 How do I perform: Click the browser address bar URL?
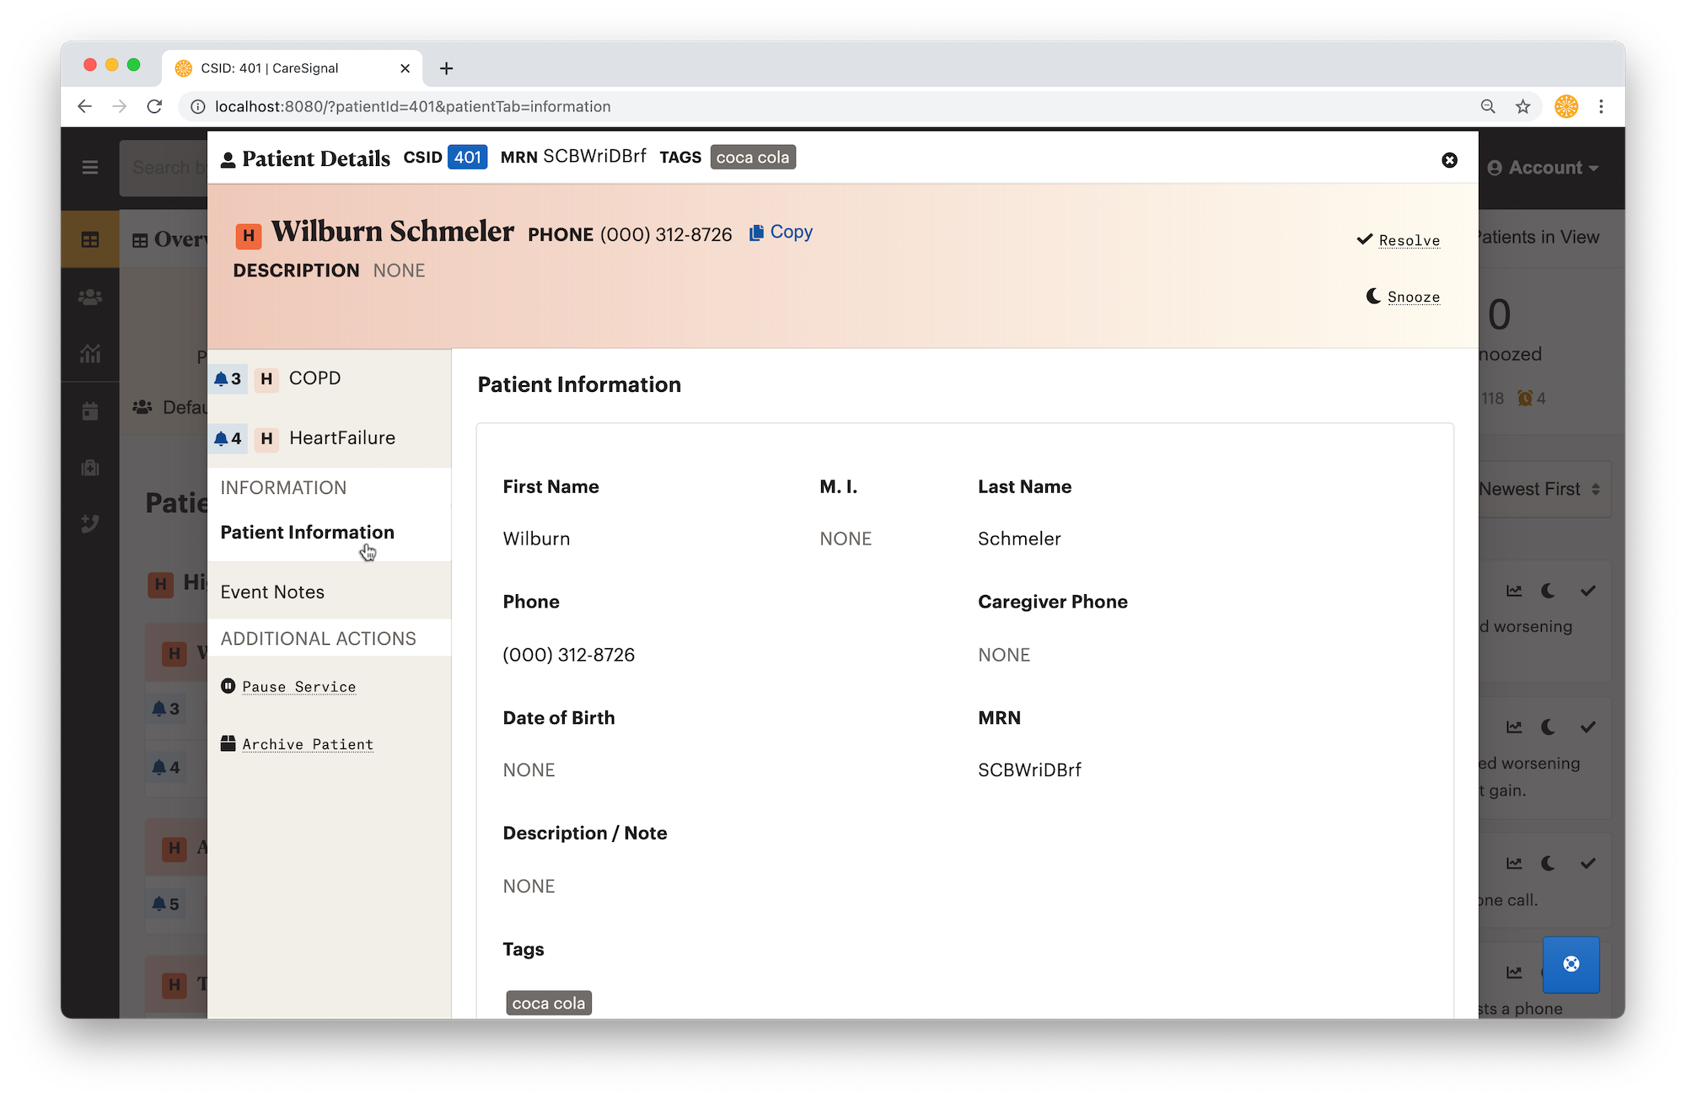point(412,106)
